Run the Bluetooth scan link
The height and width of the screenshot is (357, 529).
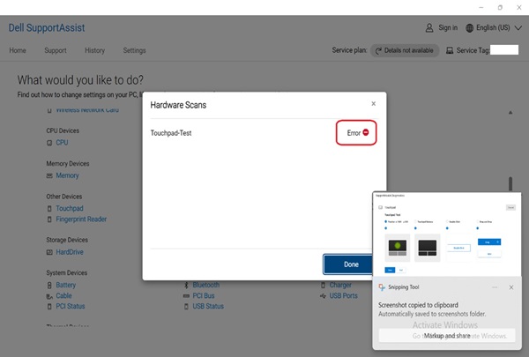tap(205, 285)
